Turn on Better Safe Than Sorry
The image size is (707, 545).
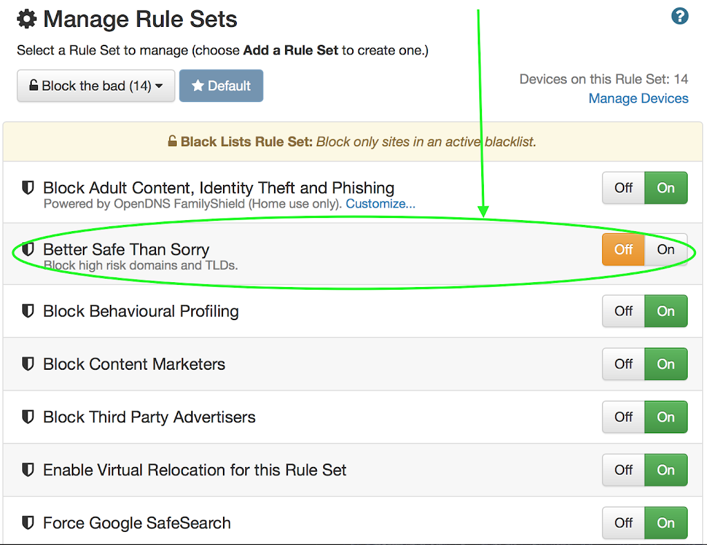pyautogui.click(x=666, y=250)
